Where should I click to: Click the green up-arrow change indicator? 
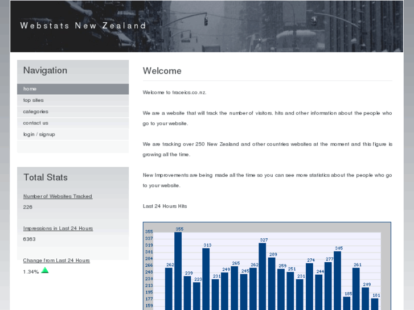point(45,270)
